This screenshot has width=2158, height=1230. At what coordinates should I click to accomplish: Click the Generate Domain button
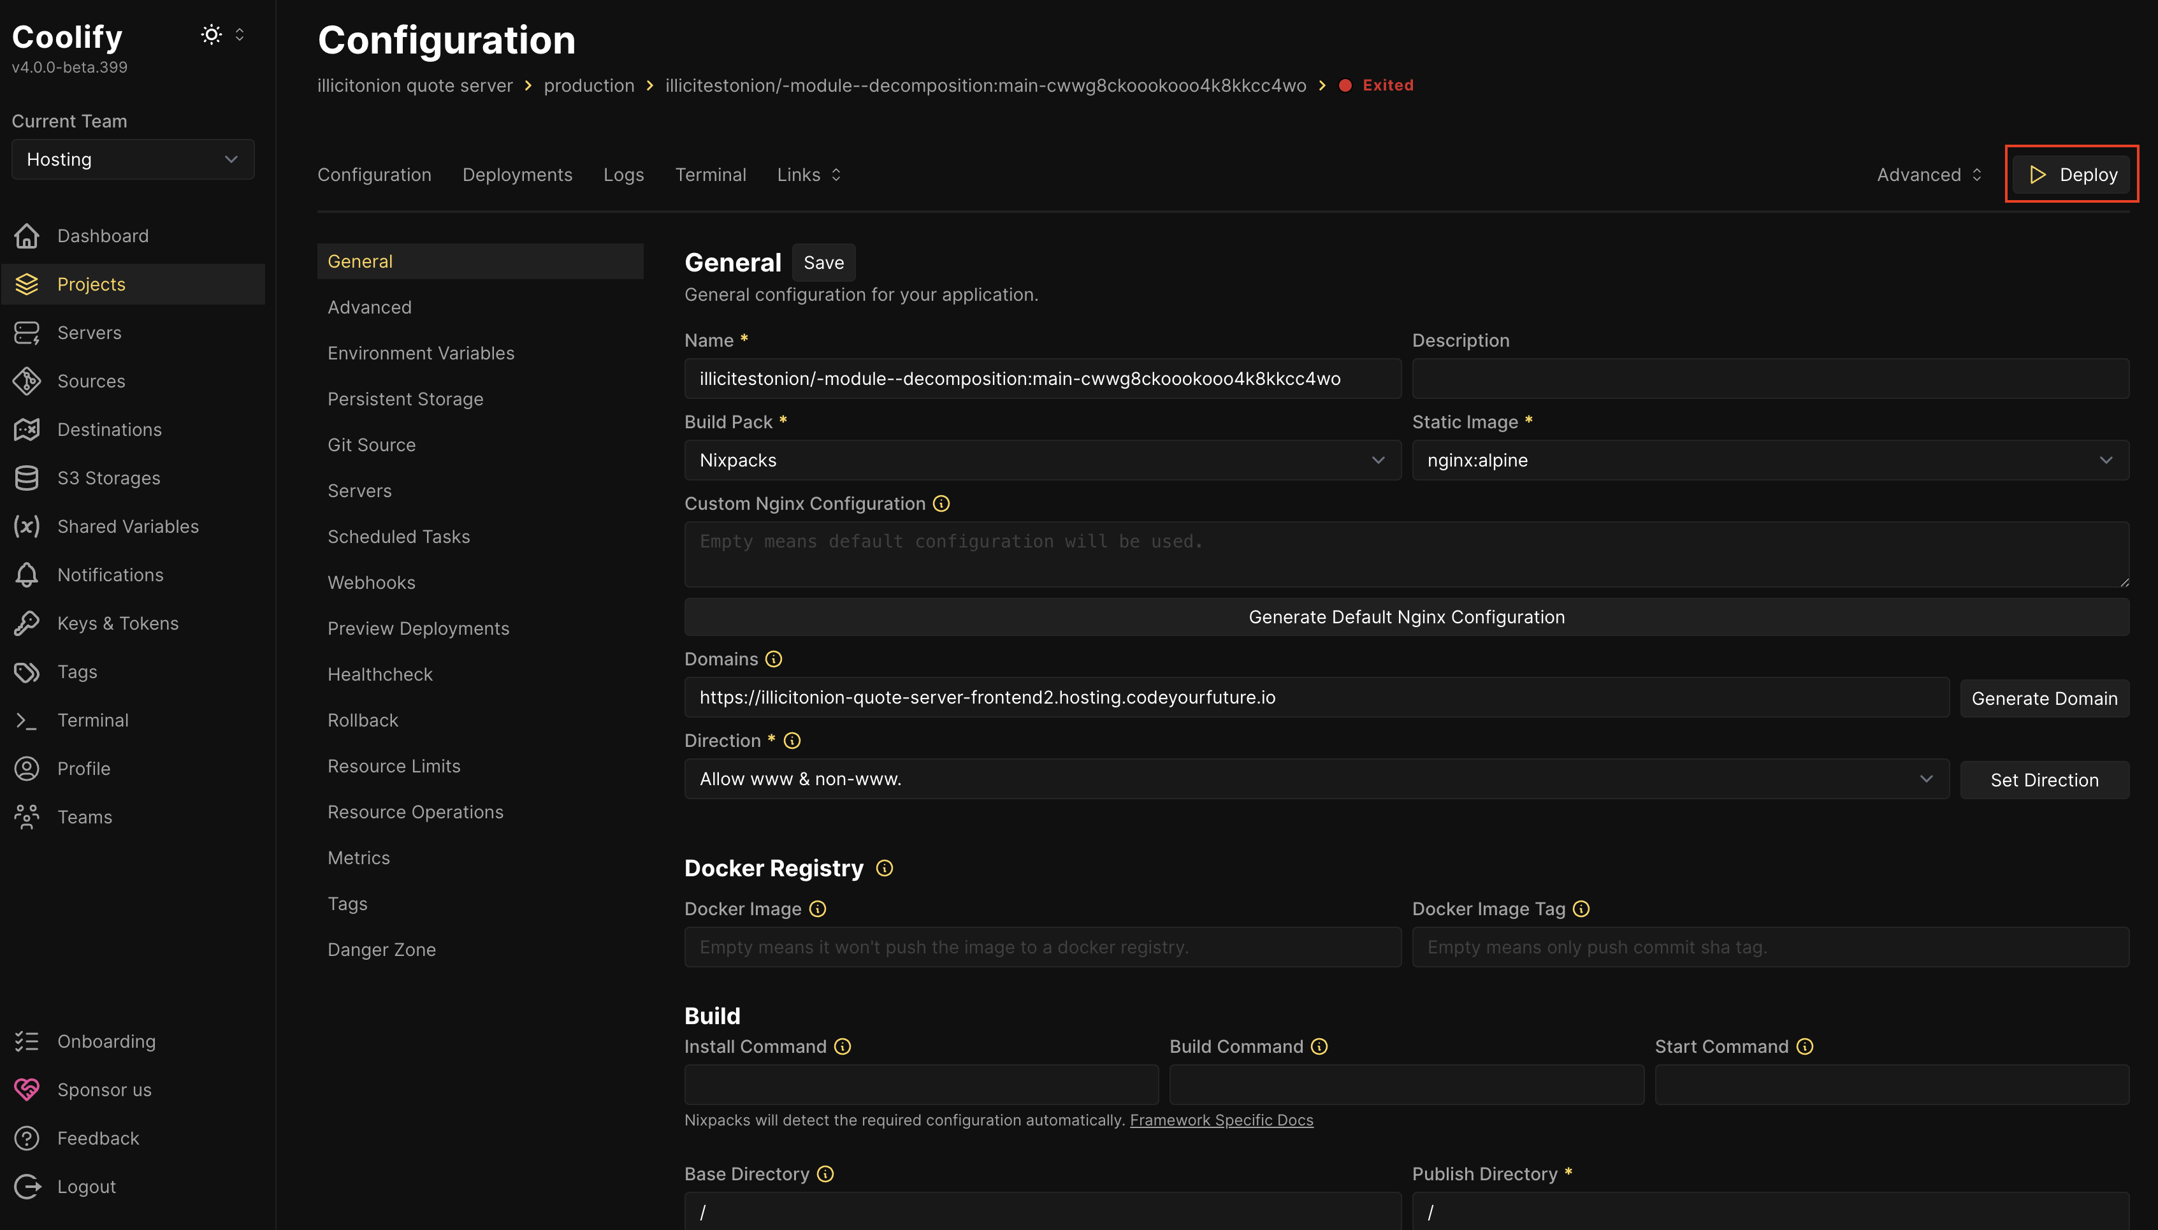pyautogui.click(x=2044, y=698)
